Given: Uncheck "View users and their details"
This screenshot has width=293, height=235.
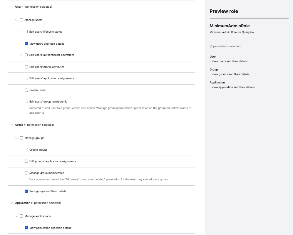Looking at the screenshot, I should click(x=26, y=43).
